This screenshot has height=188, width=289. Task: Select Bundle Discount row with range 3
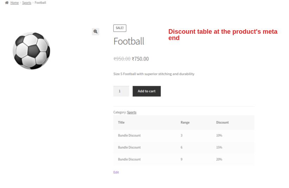[184, 136]
